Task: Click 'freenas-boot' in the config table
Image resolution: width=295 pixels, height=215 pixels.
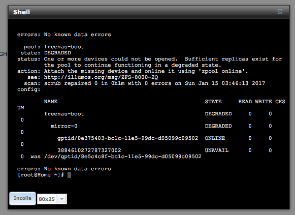Action: 64,114
